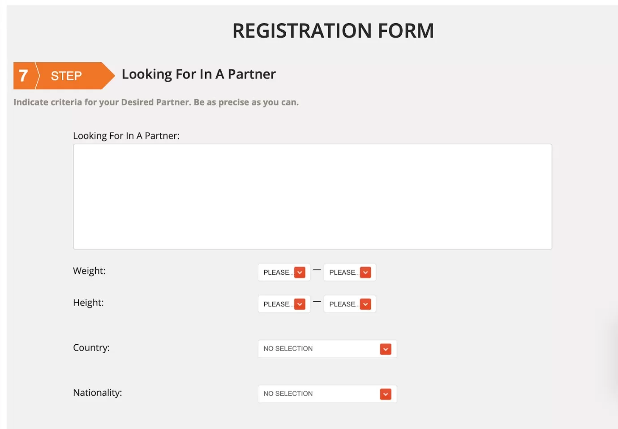Image resolution: width=618 pixels, height=429 pixels.
Task: Click the red chevron icon in Country field
Action: click(386, 349)
